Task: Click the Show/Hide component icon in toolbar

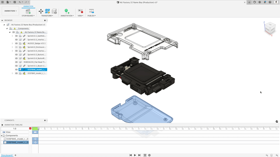Action: pyautogui.click(x=54, y=12)
